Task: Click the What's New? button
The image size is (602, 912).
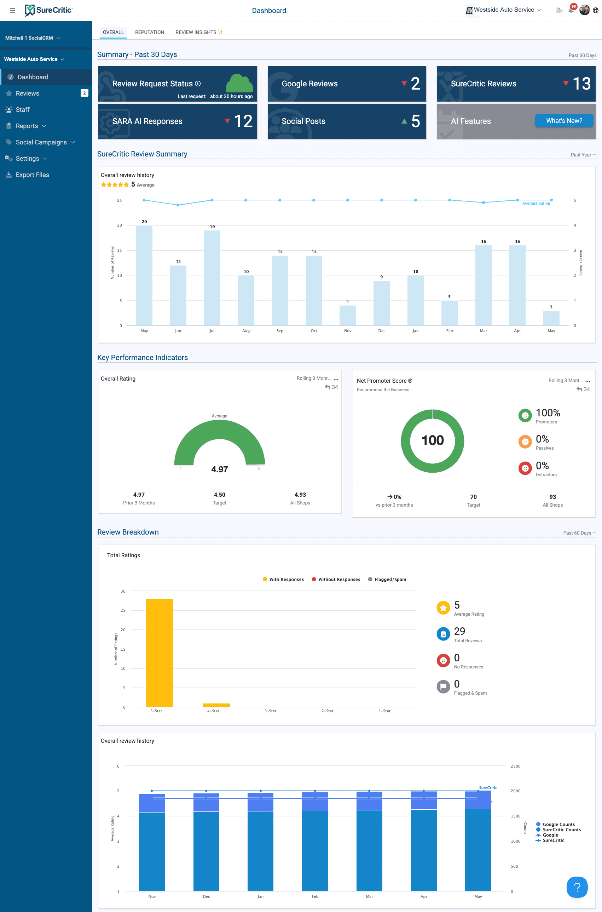Action: coord(564,121)
